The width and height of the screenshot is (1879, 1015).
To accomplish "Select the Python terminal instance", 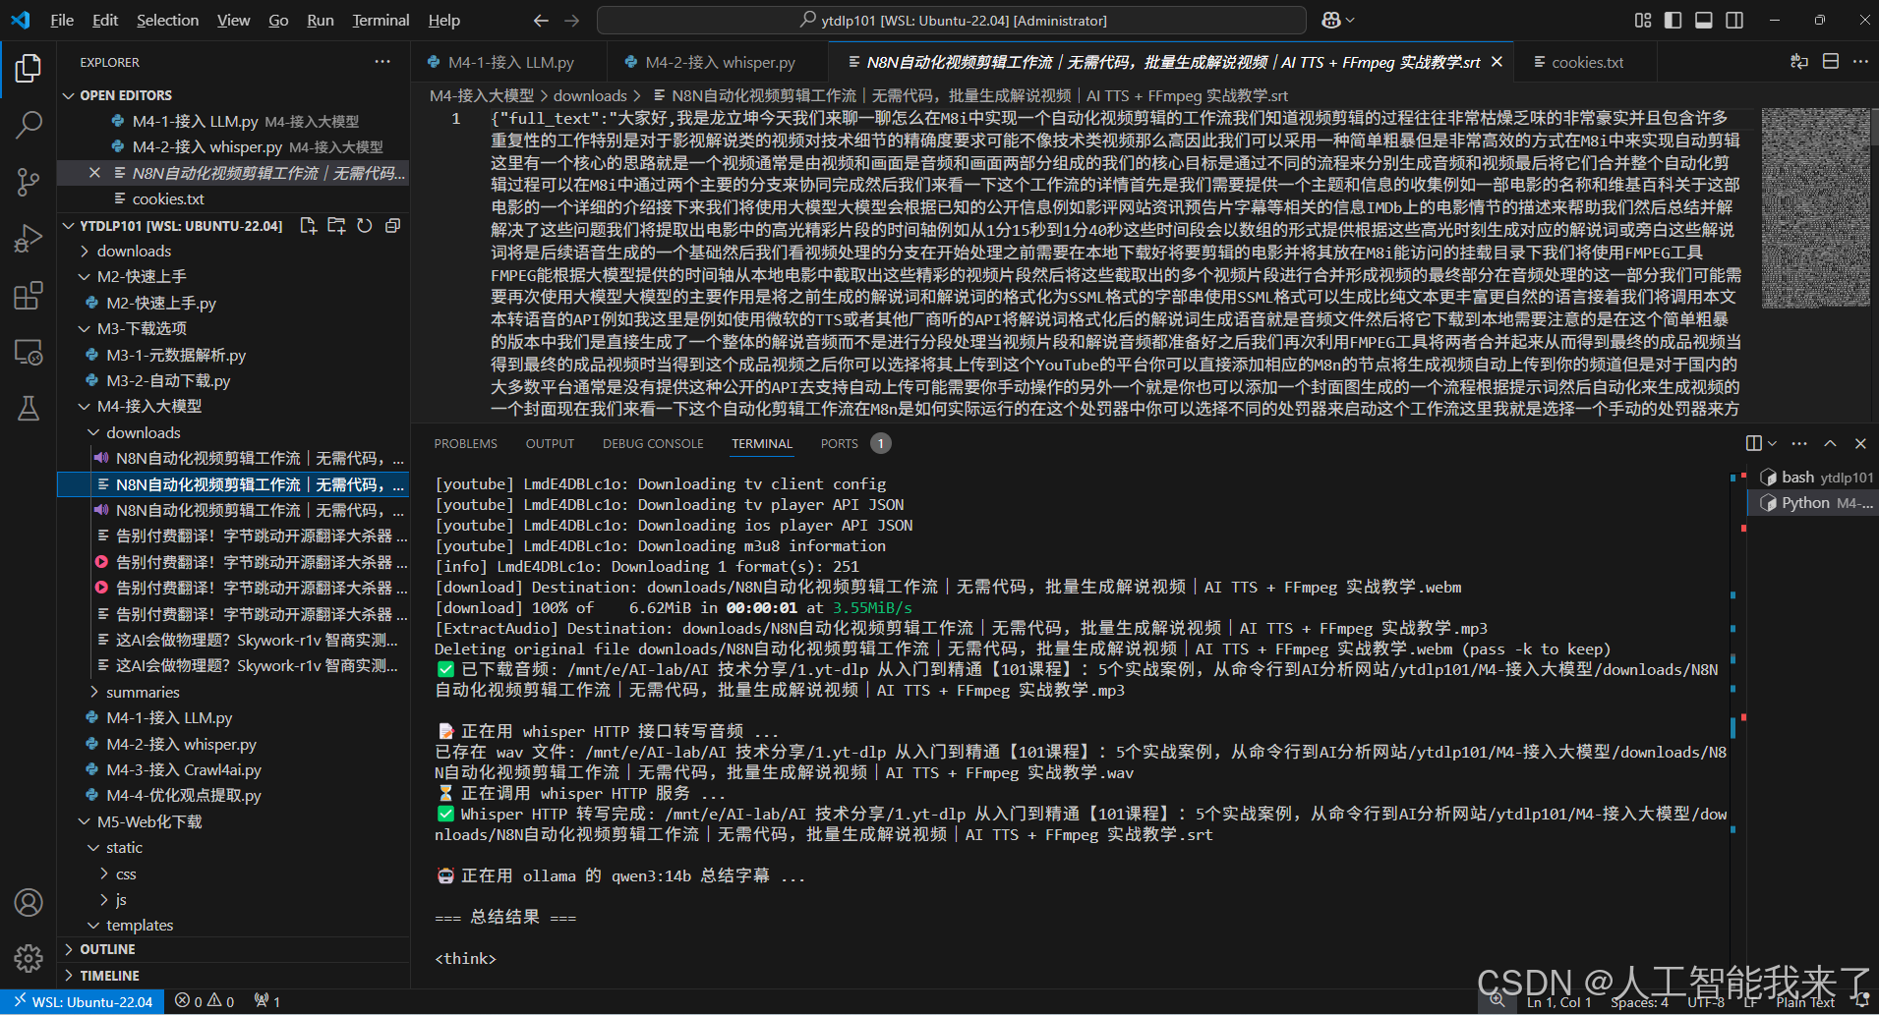I will [1815, 502].
